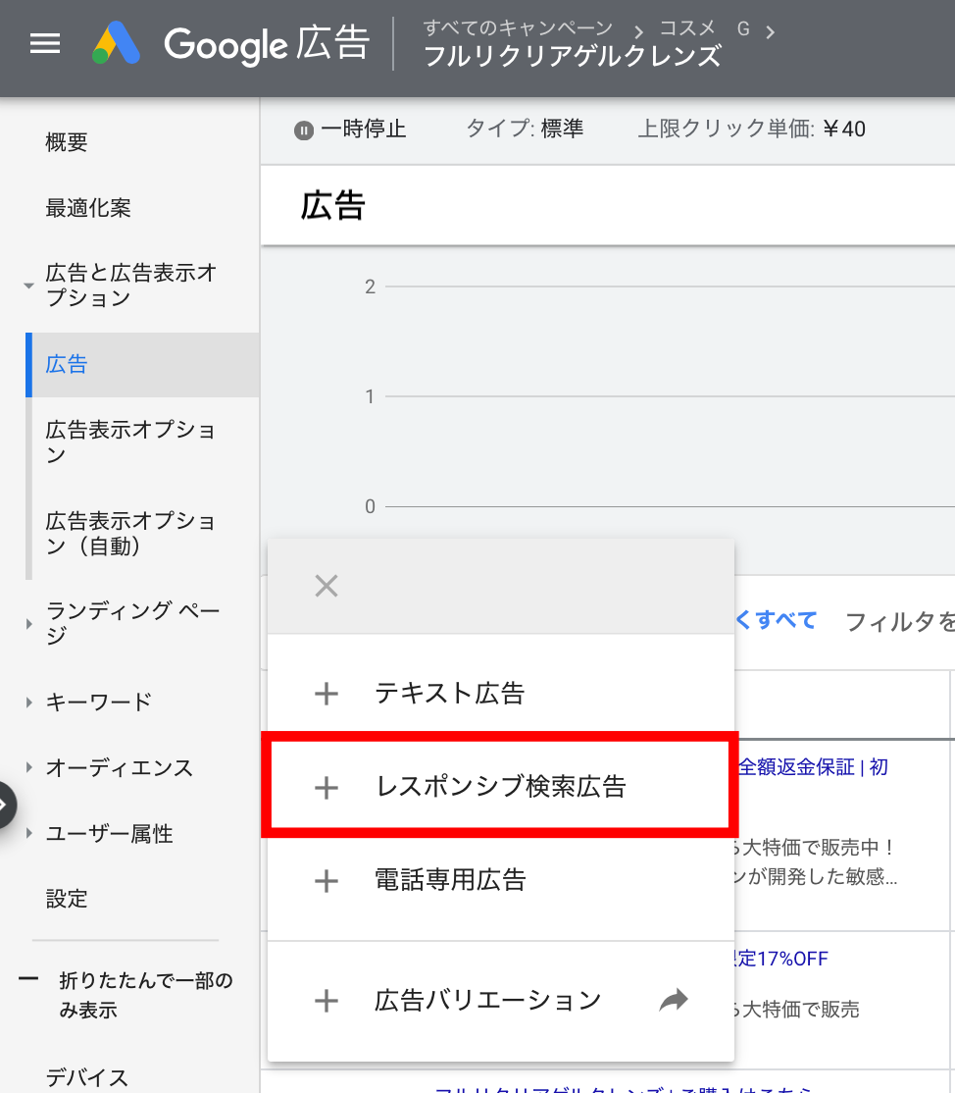This screenshot has height=1093, width=955.
Task: Click the plus icon beside テキスト広告
Action: click(326, 694)
